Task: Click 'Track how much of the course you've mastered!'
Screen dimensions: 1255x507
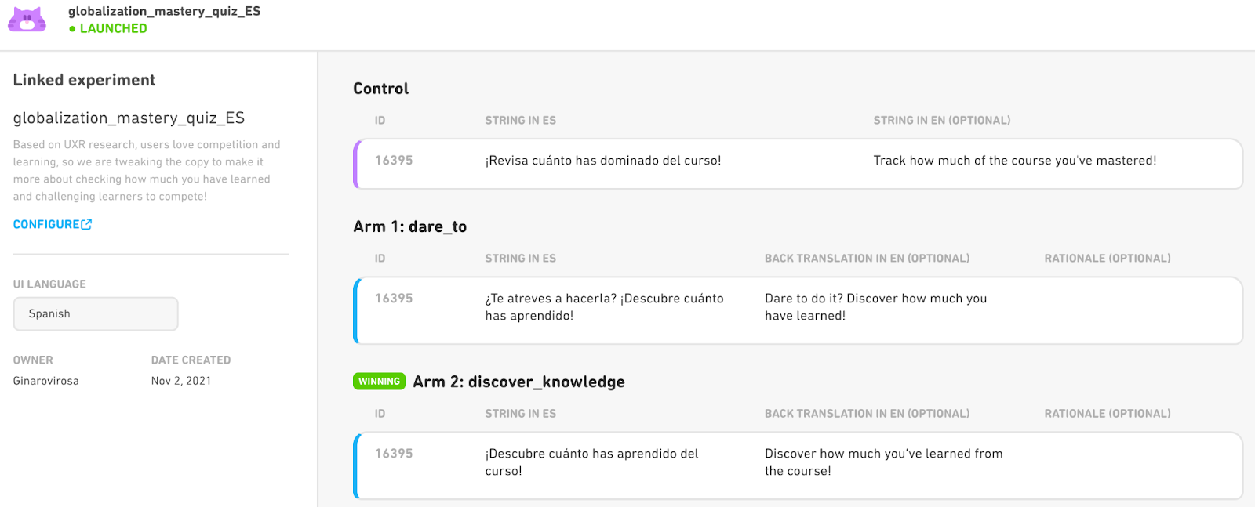Action: pyautogui.click(x=1015, y=161)
